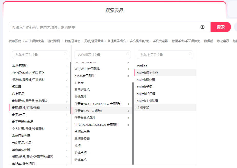Type in the main product search field
The height and width of the screenshot is (168, 237).
tap(103, 27)
